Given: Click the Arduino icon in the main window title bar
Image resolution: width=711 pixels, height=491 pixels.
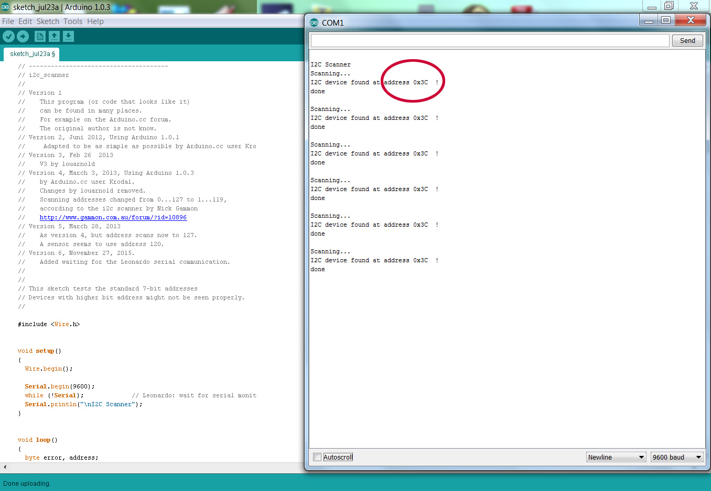Looking at the screenshot, I should click(6, 8).
